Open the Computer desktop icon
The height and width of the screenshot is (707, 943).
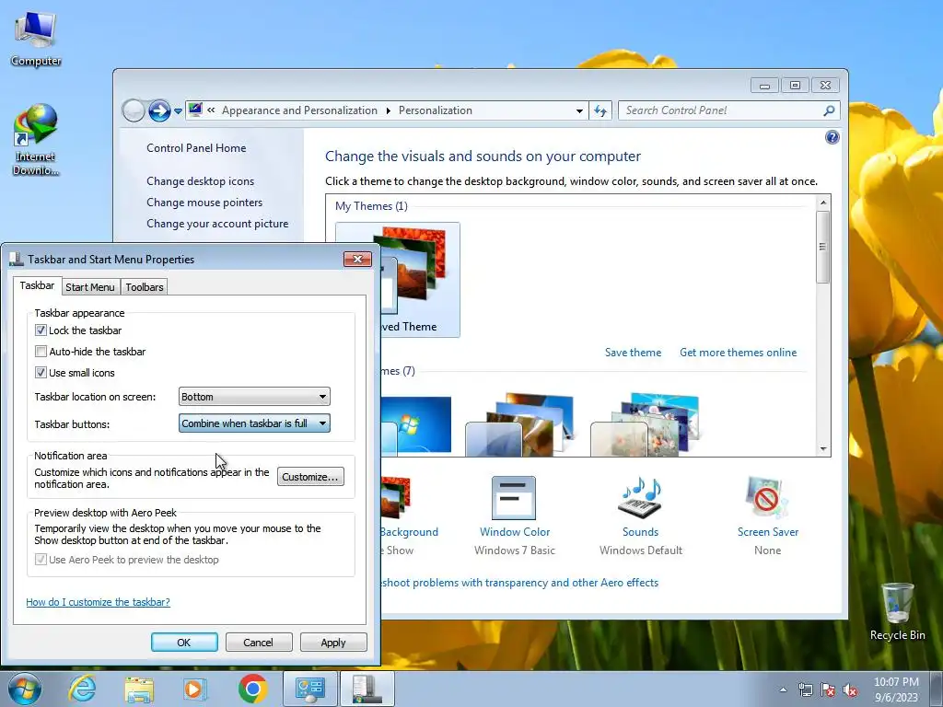(36, 39)
